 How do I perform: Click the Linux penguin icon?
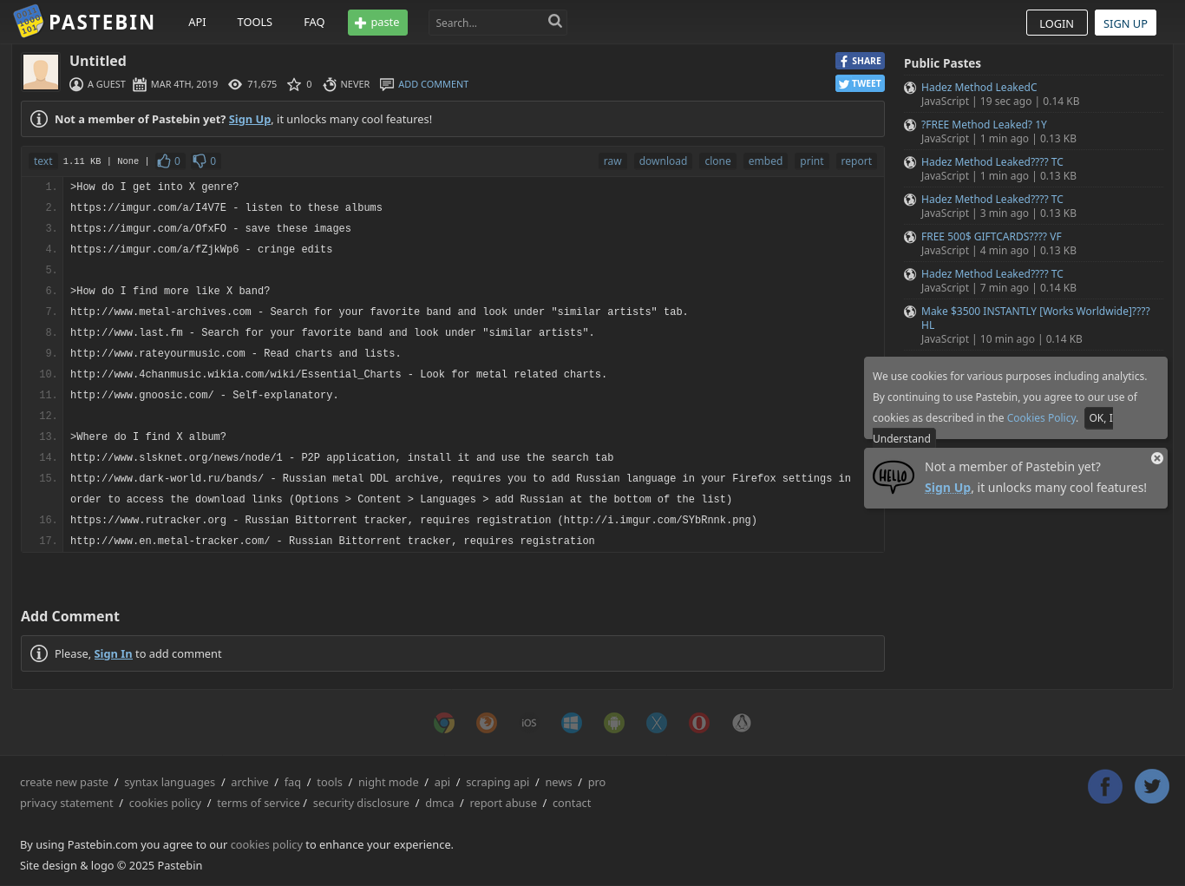tap(742, 723)
